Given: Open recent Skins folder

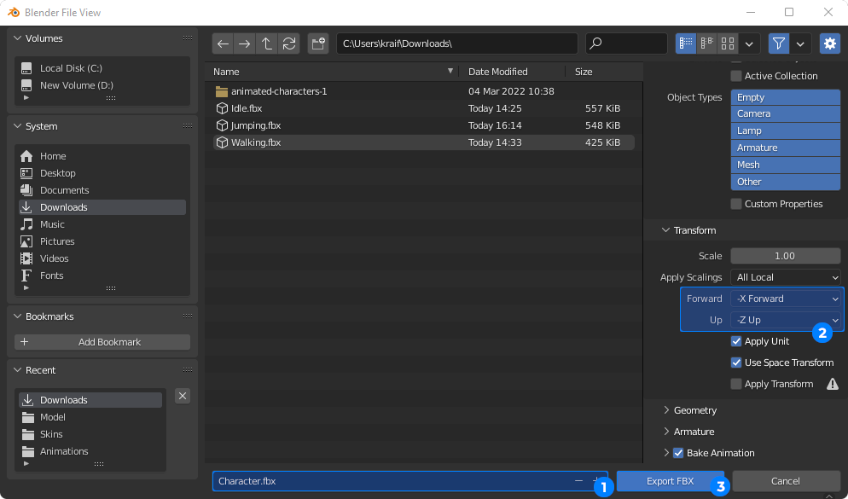Looking at the screenshot, I should (90, 434).
